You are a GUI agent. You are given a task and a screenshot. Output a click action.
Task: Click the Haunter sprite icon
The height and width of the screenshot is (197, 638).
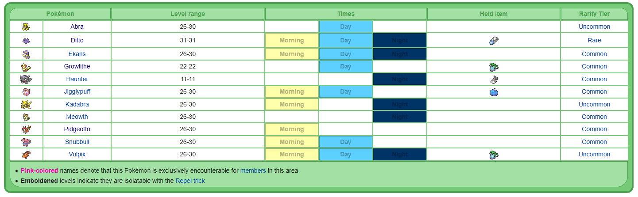[x=26, y=80]
